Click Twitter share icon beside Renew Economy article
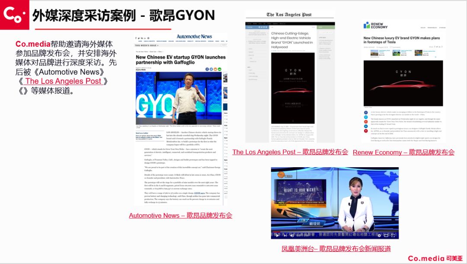This screenshot has height=264, width=467. [x=366, y=117]
